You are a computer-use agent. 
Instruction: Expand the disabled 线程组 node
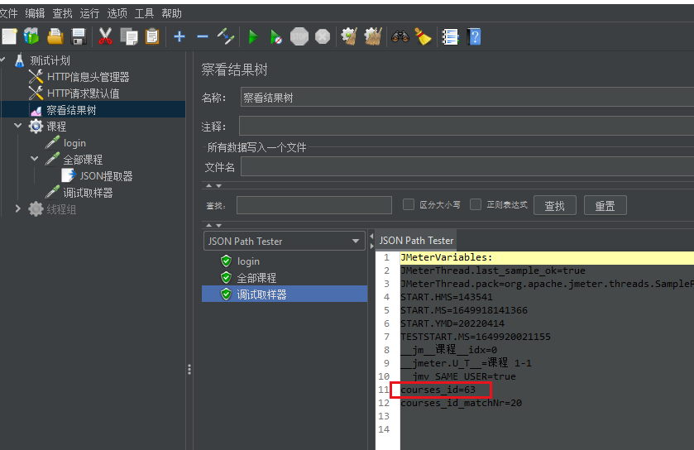click(x=18, y=208)
